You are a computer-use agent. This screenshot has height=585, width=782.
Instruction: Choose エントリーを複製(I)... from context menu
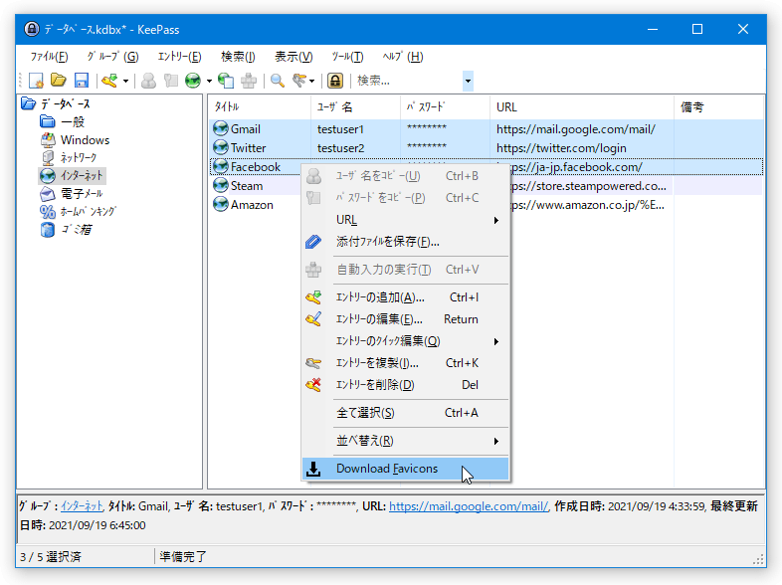406,363
